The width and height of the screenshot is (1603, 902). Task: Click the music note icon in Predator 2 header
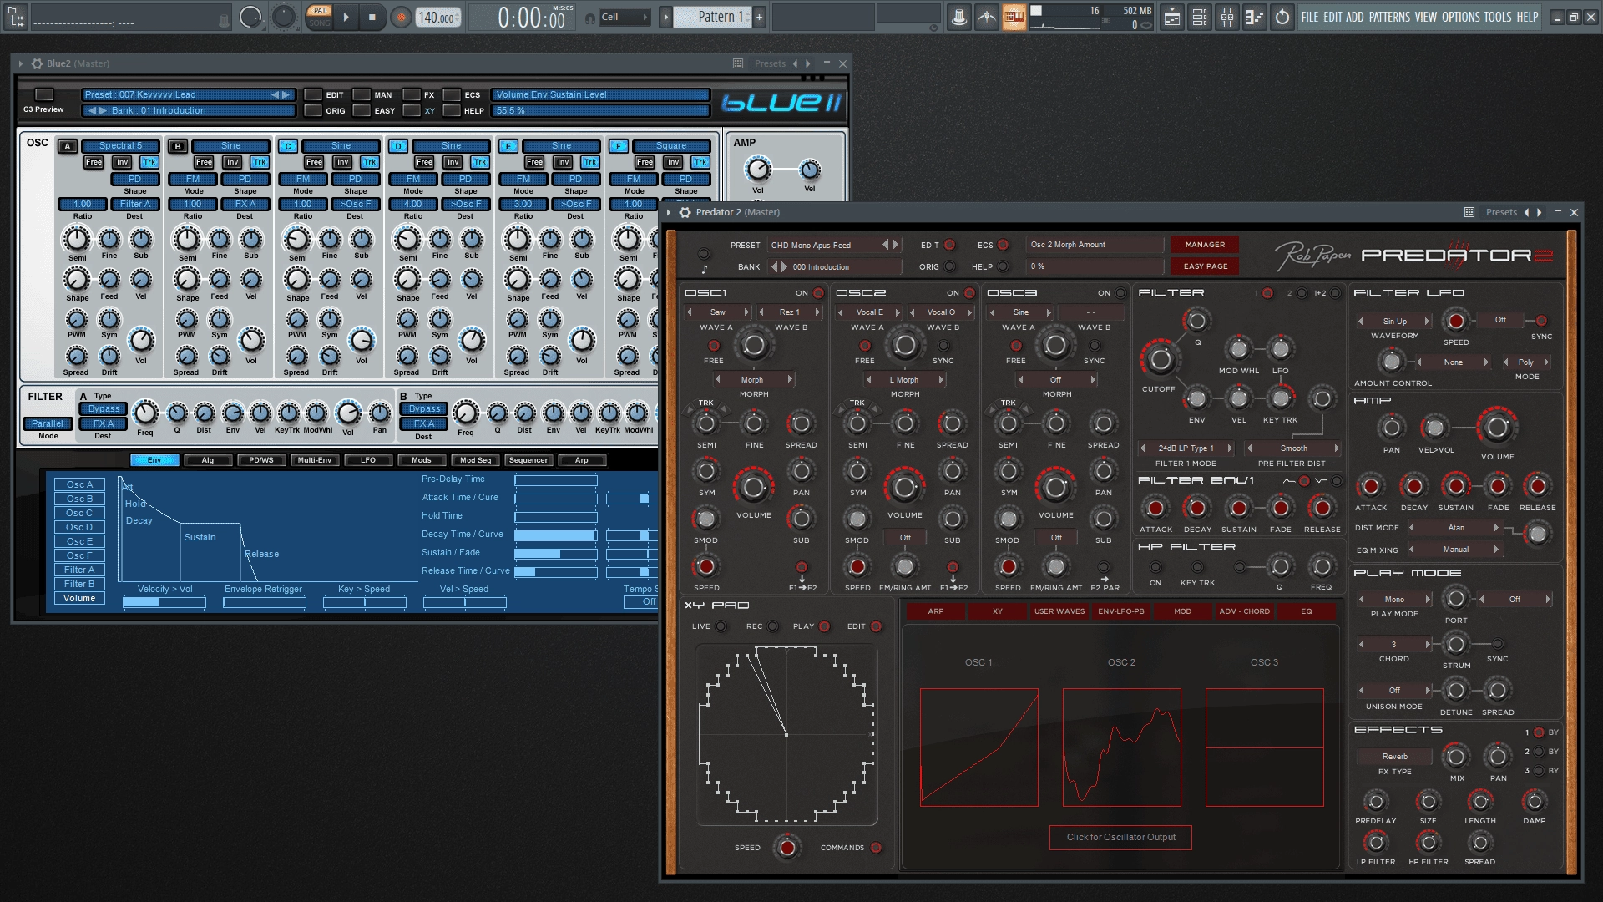click(705, 269)
